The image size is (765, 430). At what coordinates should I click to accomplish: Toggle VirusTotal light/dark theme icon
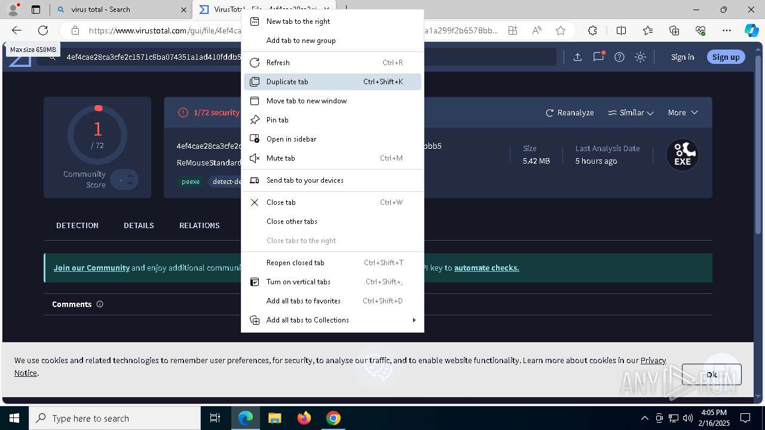pos(641,57)
